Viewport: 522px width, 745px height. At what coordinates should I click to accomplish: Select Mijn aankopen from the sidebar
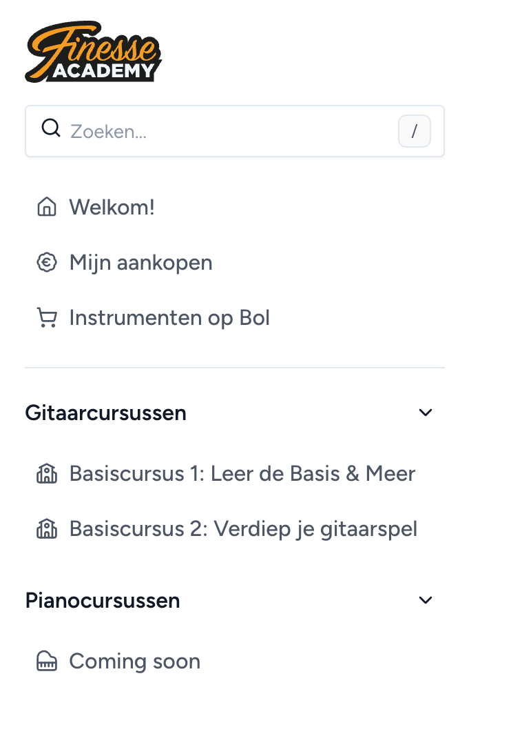pyautogui.click(x=140, y=262)
